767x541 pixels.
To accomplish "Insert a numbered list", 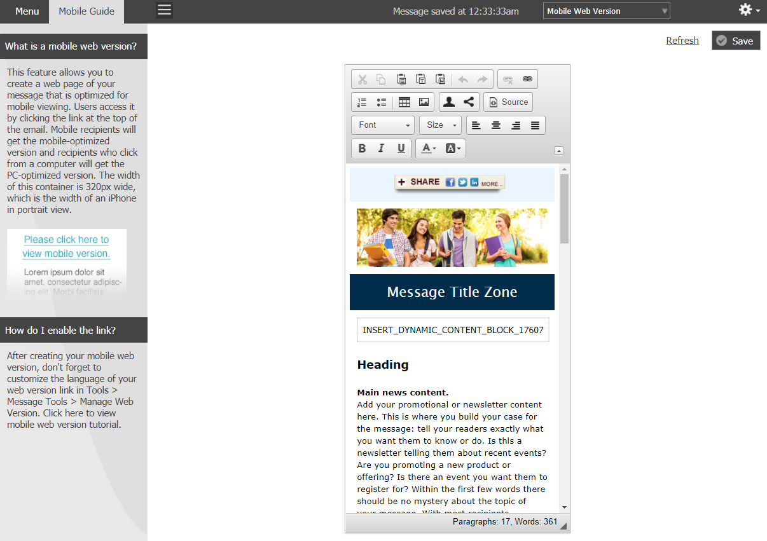I will [363, 102].
